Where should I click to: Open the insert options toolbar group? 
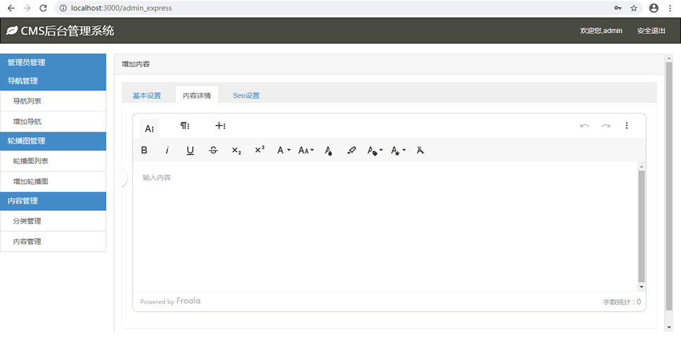pos(220,125)
